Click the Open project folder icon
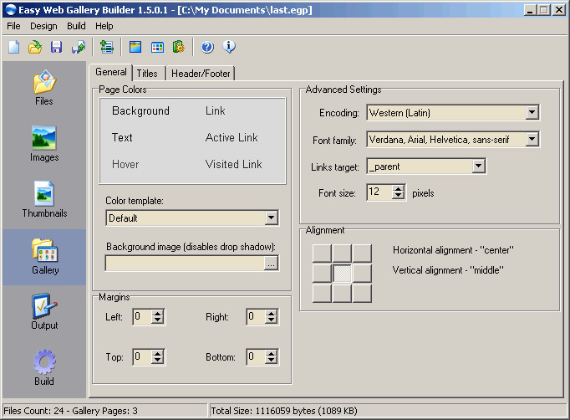 click(x=35, y=47)
